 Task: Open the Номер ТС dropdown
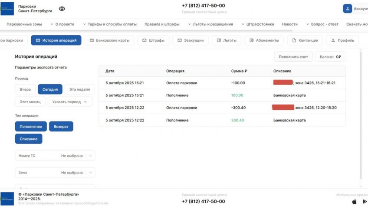55,156
